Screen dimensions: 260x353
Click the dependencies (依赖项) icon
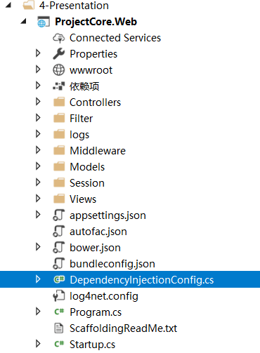58,86
